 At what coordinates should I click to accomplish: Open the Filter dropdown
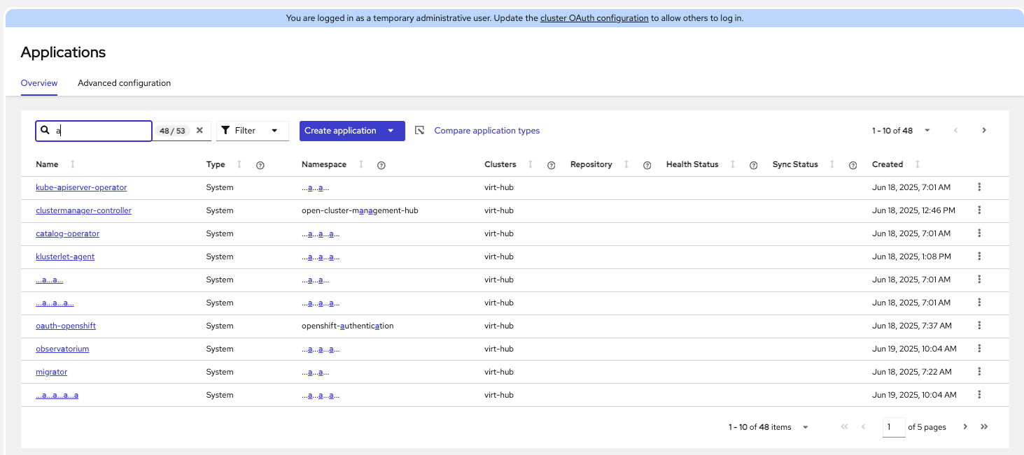click(x=252, y=131)
